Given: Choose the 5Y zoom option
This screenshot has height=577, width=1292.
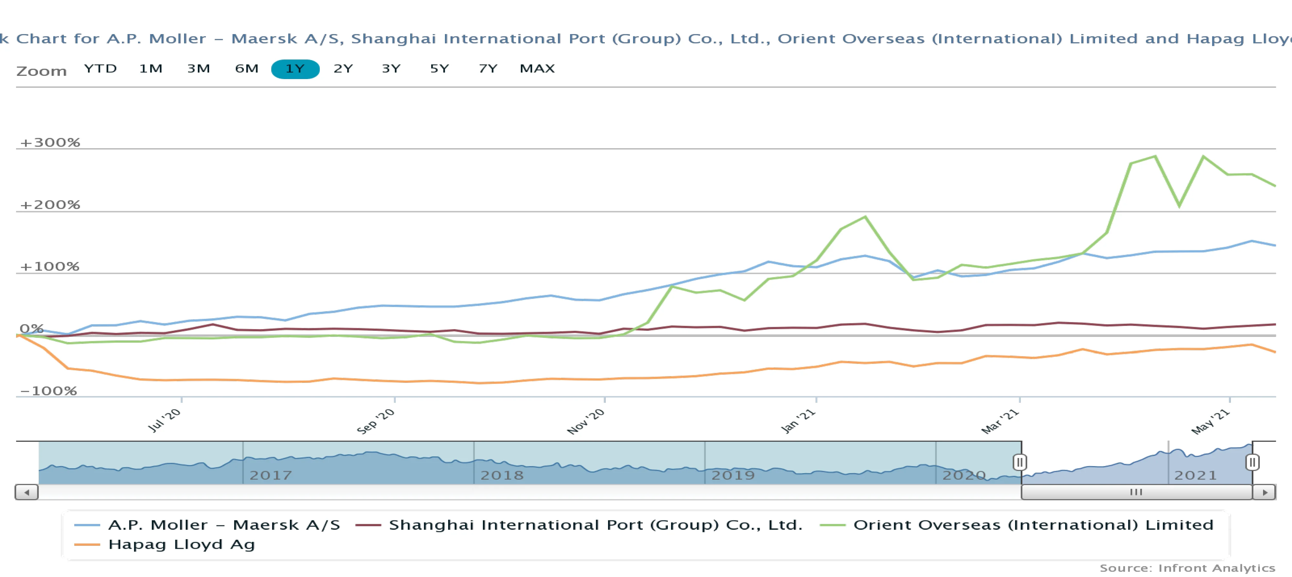Looking at the screenshot, I should coord(439,69).
